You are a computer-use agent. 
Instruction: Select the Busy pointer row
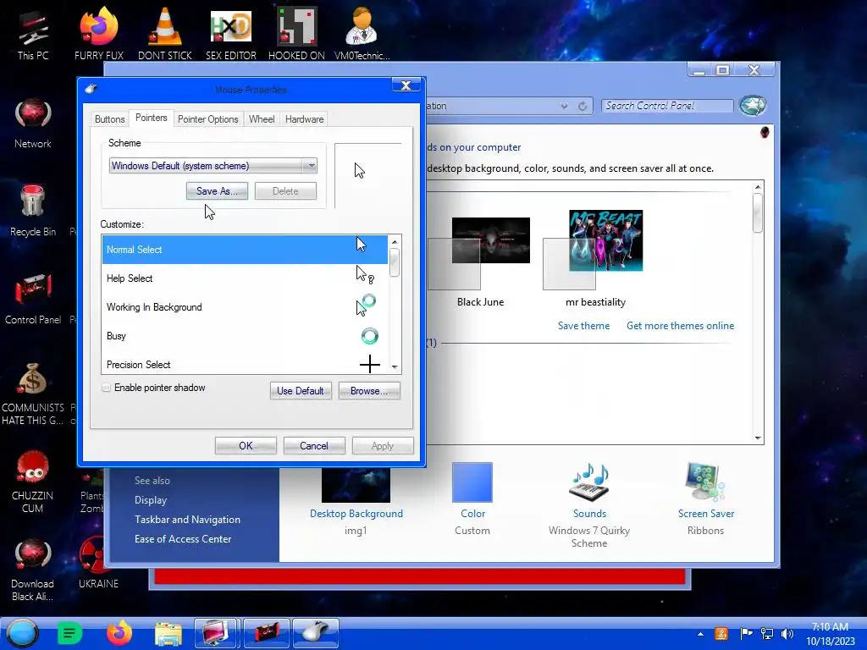click(245, 335)
